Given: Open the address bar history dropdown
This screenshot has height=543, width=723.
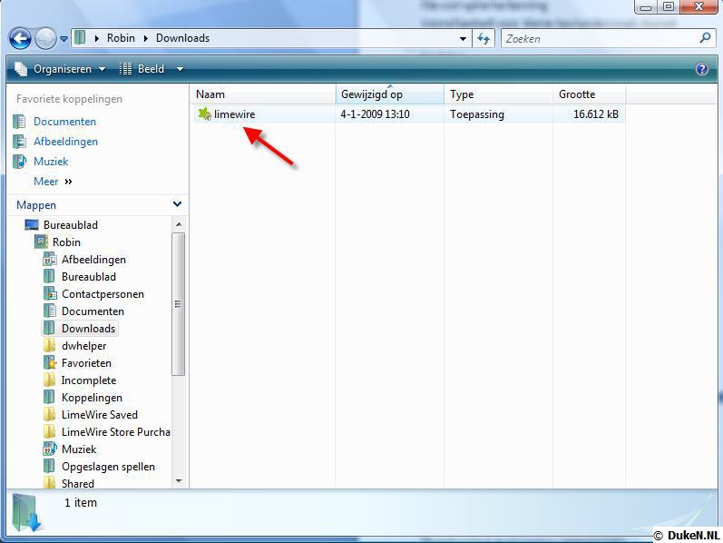Looking at the screenshot, I should 463,39.
